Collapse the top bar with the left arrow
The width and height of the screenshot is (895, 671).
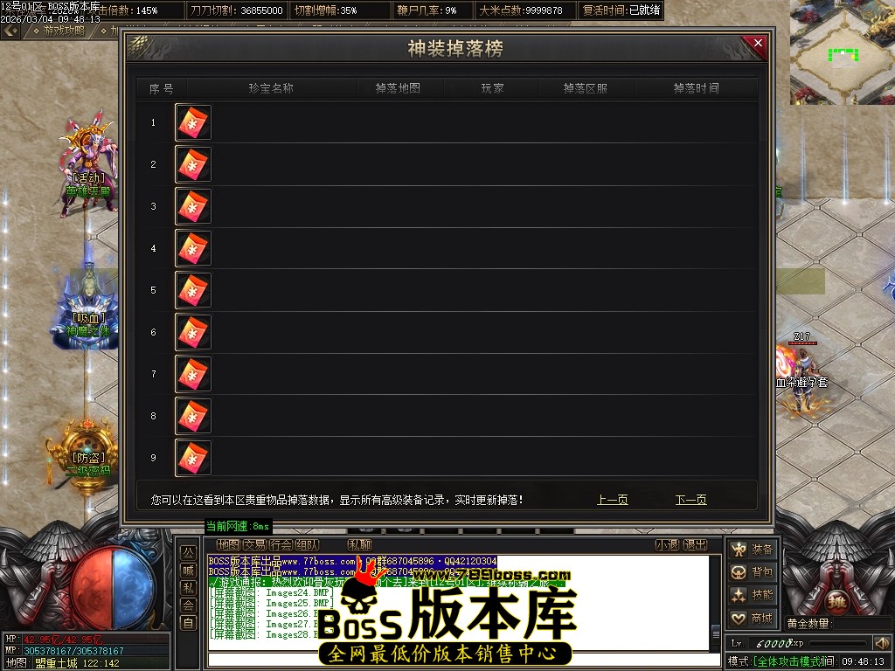[10, 31]
